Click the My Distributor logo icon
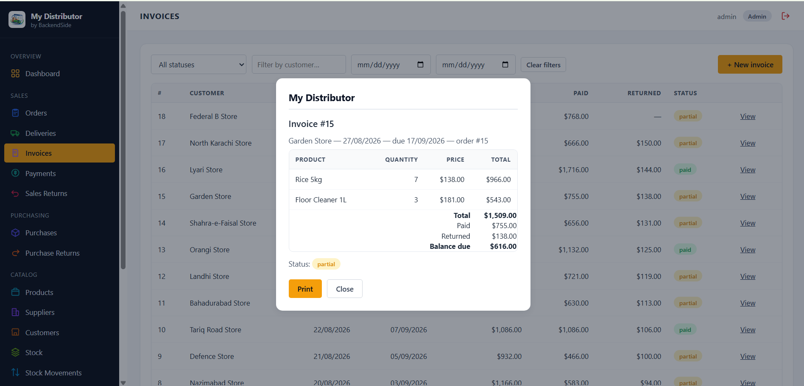The width and height of the screenshot is (804, 386). click(x=17, y=19)
